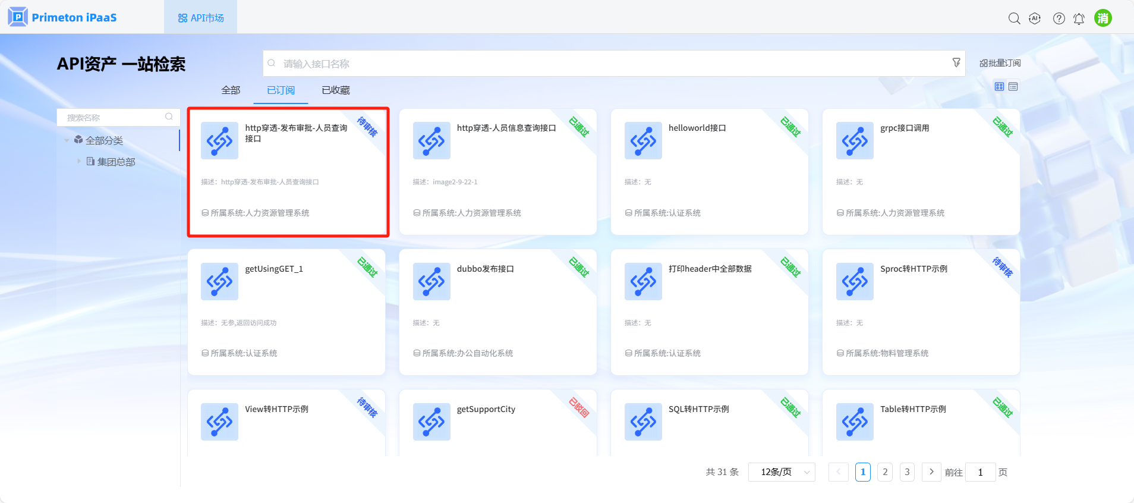Open the notifications bell
The image size is (1134, 503).
click(1079, 18)
